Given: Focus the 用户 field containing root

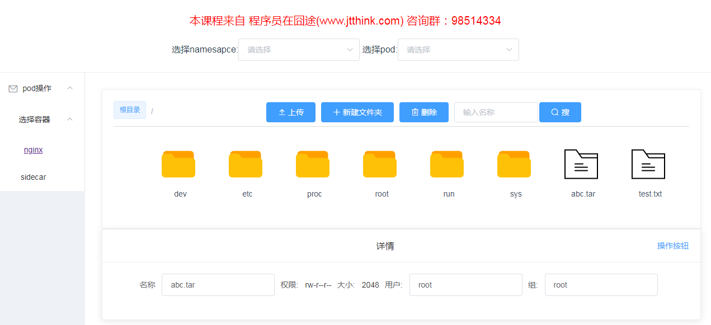Looking at the screenshot, I should 466,285.
